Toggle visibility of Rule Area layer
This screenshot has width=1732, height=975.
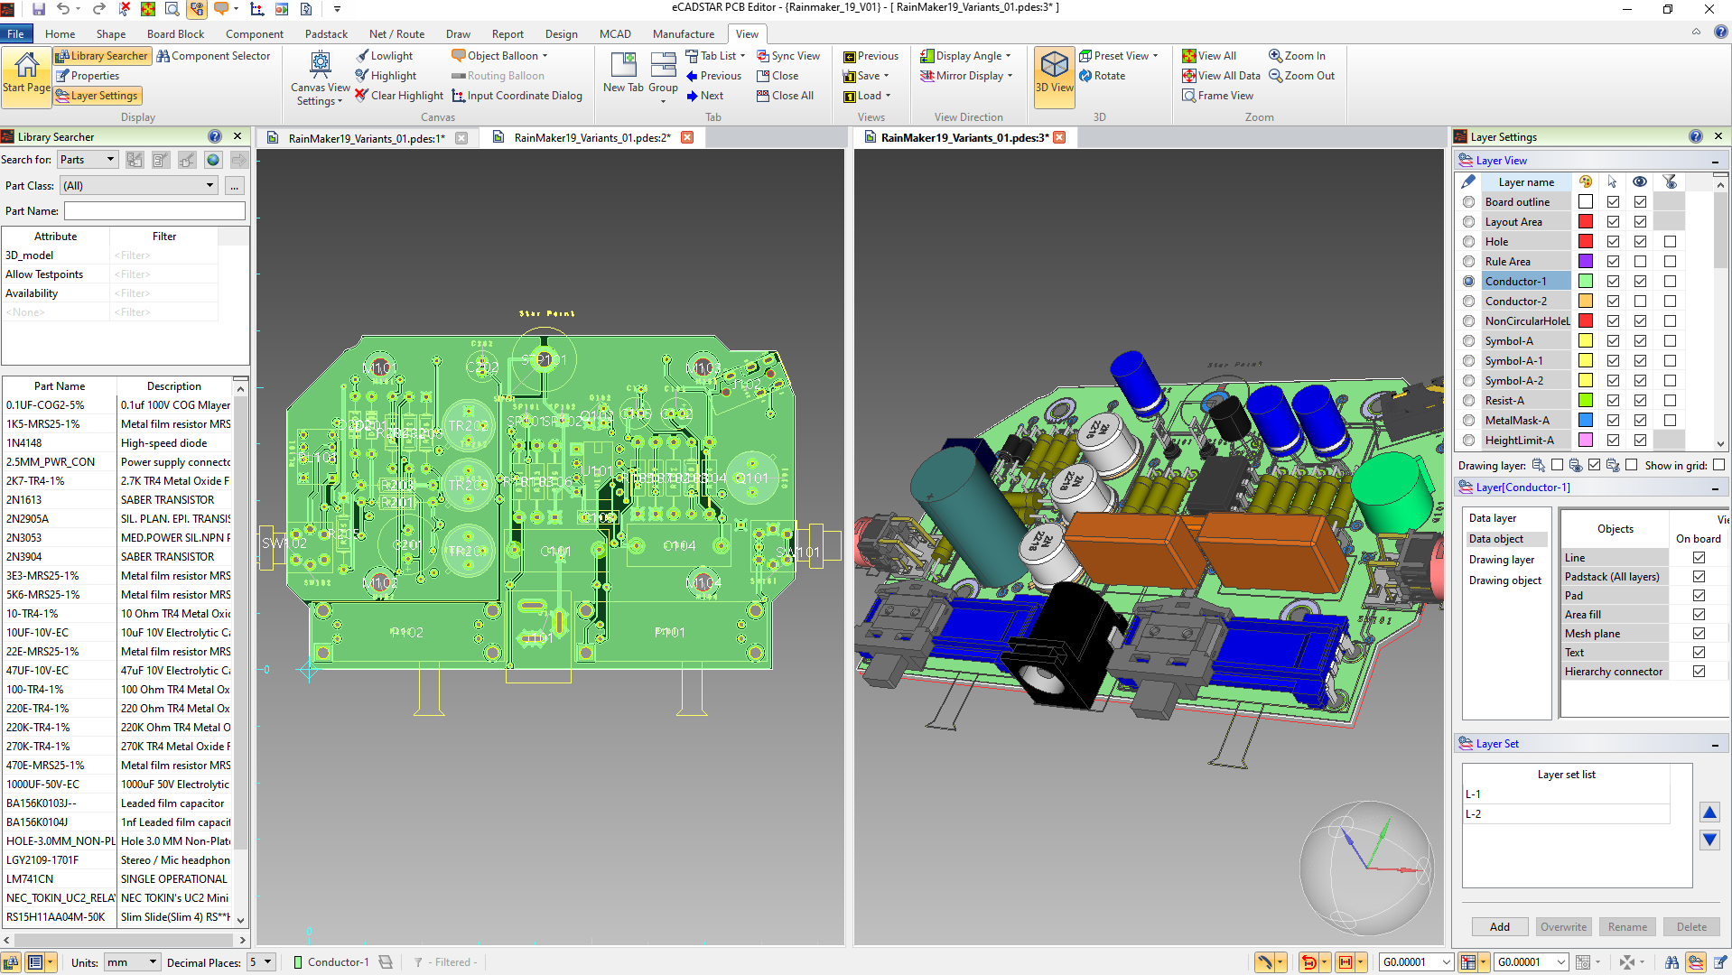[x=1640, y=262]
